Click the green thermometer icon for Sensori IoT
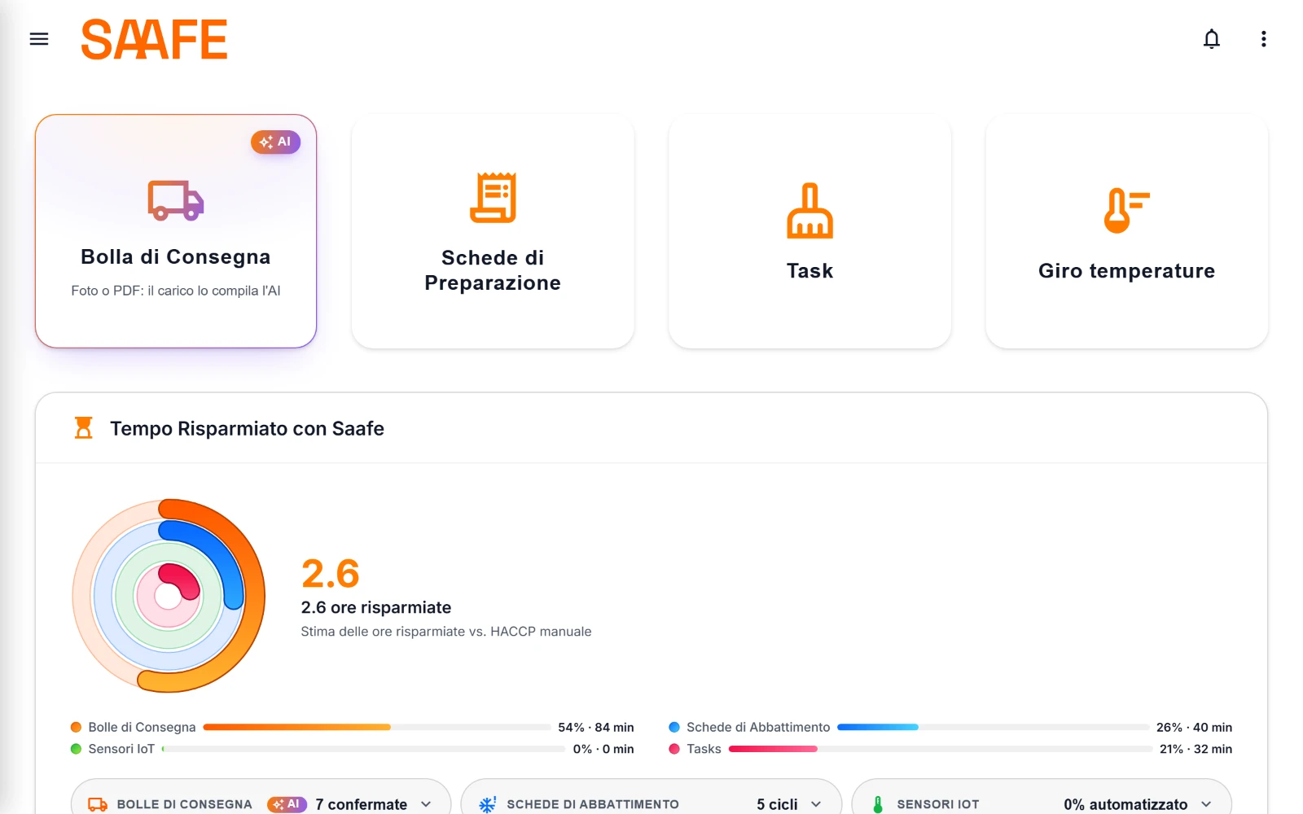 click(x=878, y=804)
